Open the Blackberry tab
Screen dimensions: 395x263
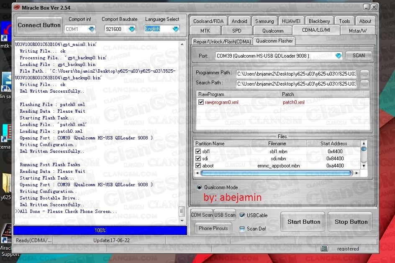coord(319,21)
